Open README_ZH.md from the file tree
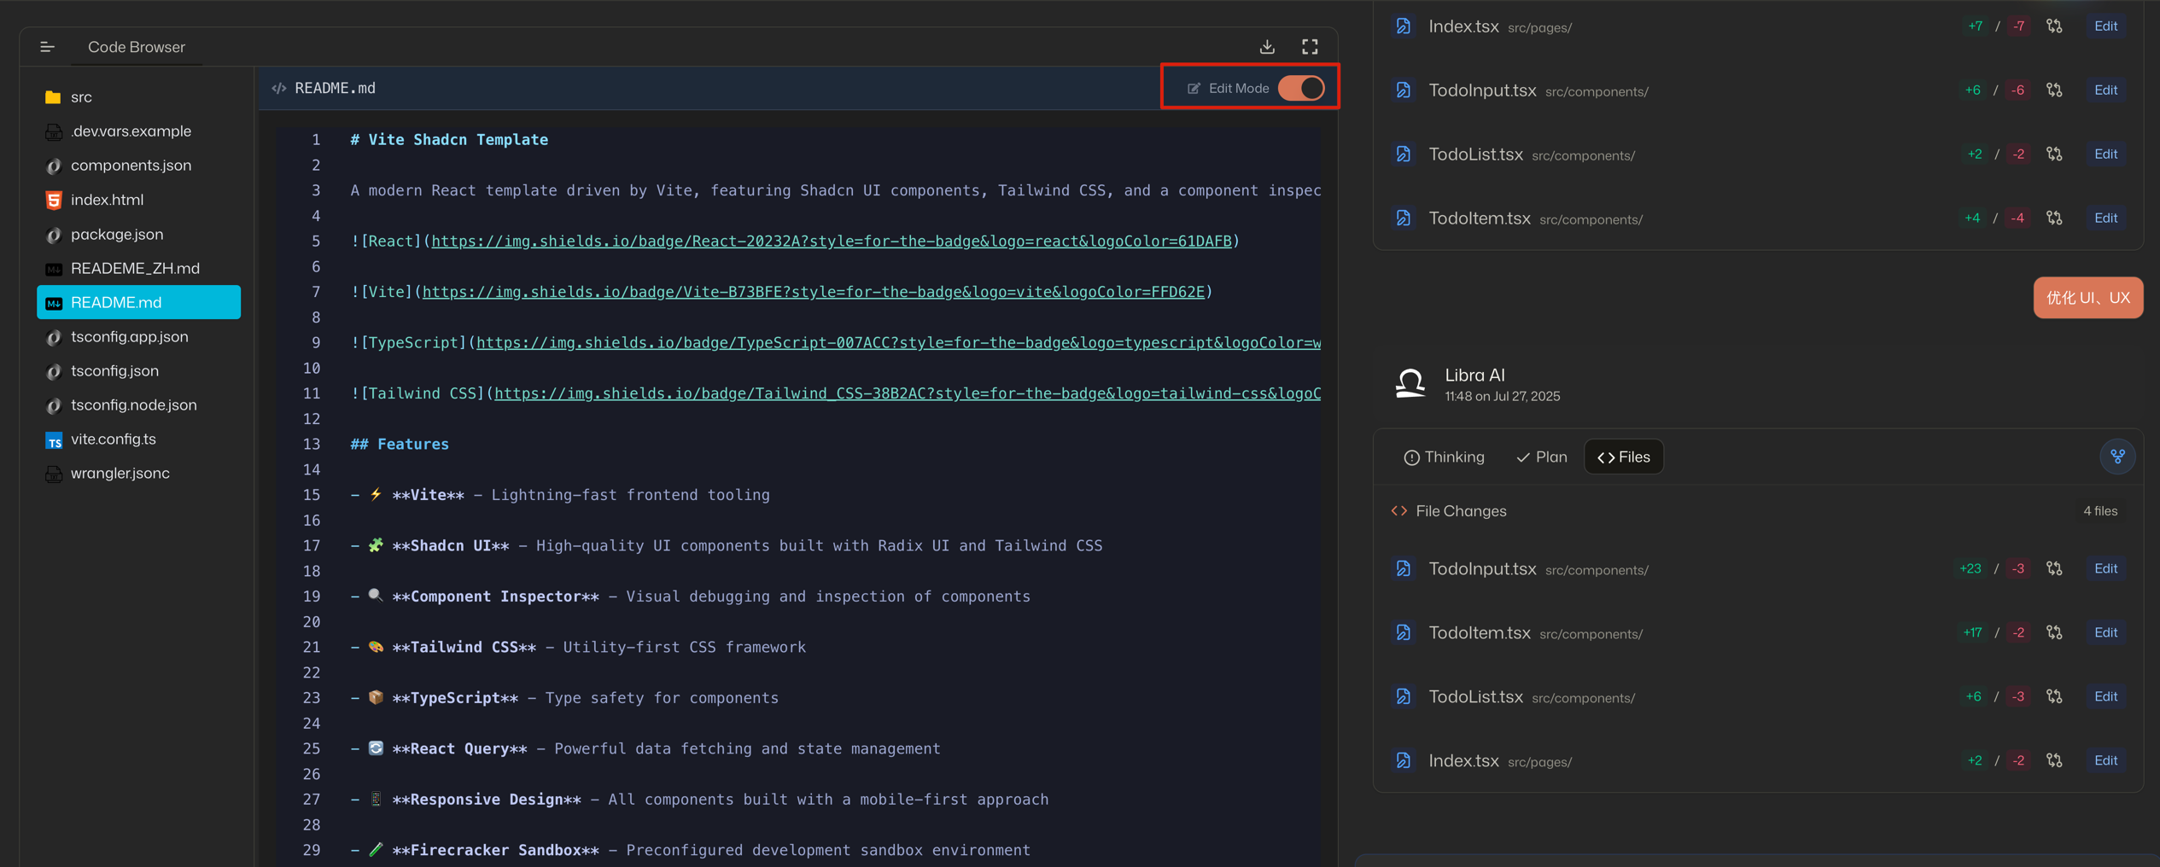The image size is (2160, 867). point(134,267)
